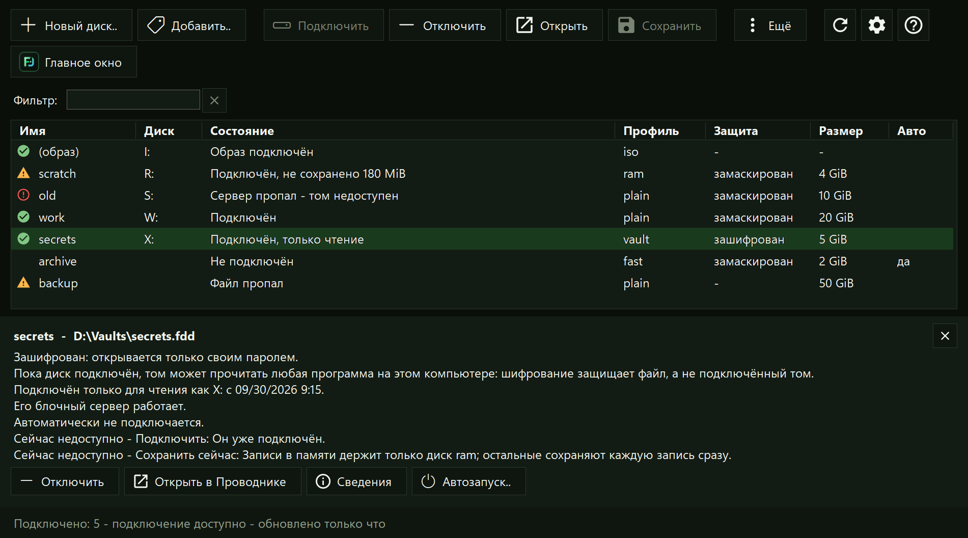Click Открыть в Проводнике in details panel

(x=213, y=481)
